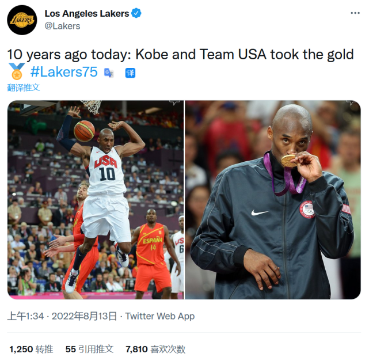The width and height of the screenshot is (369, 361).
Task: Click the tweet timestamp 上午1:34 2022年8月13日
Action: pos(62,316)
